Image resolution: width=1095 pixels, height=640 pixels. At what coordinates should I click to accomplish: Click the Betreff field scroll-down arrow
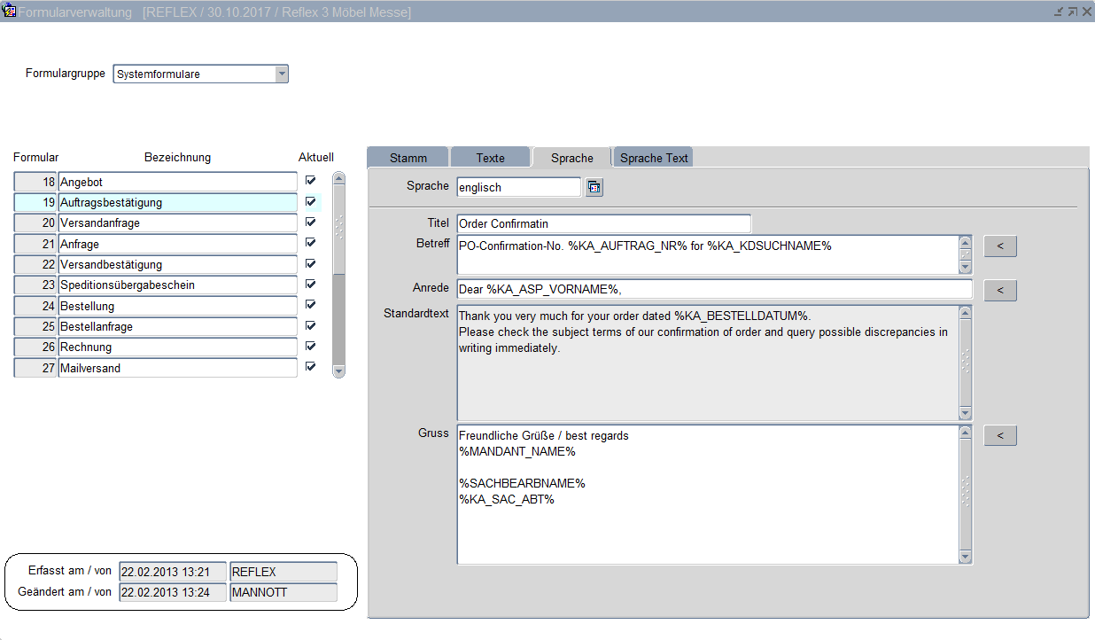[x=965, y=268]
